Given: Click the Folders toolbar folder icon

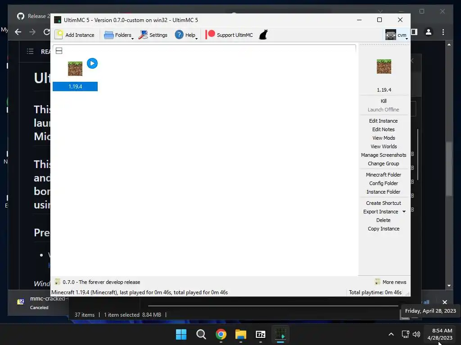Looking at the screenshot, I should pyautogui.click(x=109, y=35).
